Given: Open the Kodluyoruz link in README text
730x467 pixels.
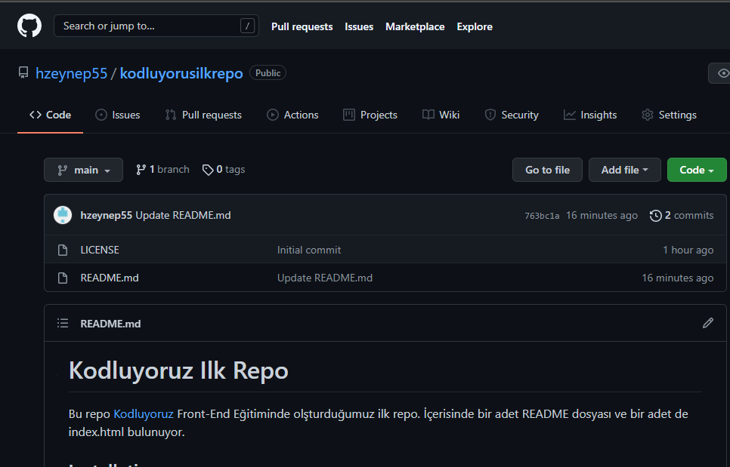Looking at the screenshot, I should (144, 414).
